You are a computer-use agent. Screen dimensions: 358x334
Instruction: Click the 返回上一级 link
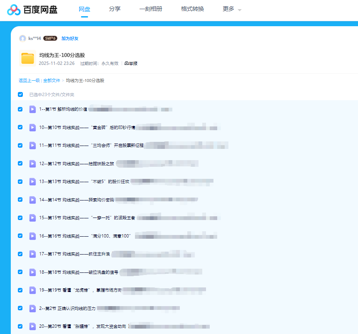tap(28, 80)
